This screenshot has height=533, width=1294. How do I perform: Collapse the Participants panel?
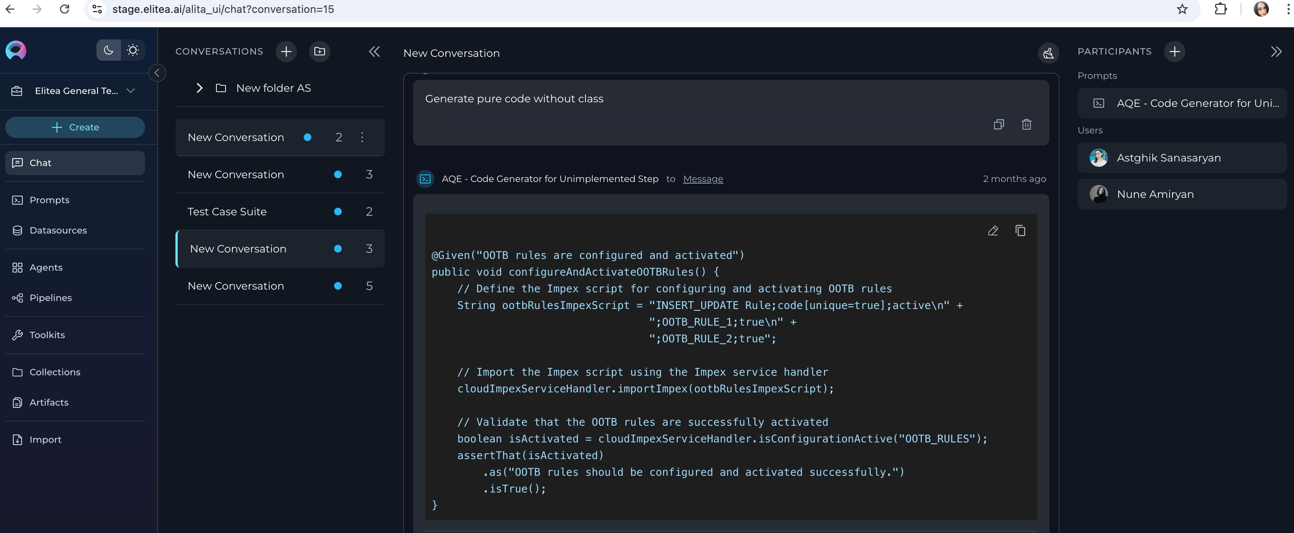[1276, 52]
